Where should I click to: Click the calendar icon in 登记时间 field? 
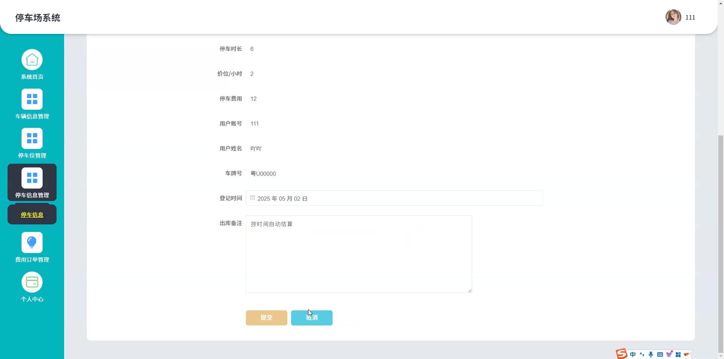click(x=252, y=198)
